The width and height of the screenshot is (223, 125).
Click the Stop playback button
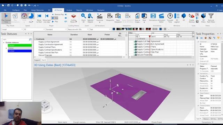pyautogui.click(x=55, y=18)
